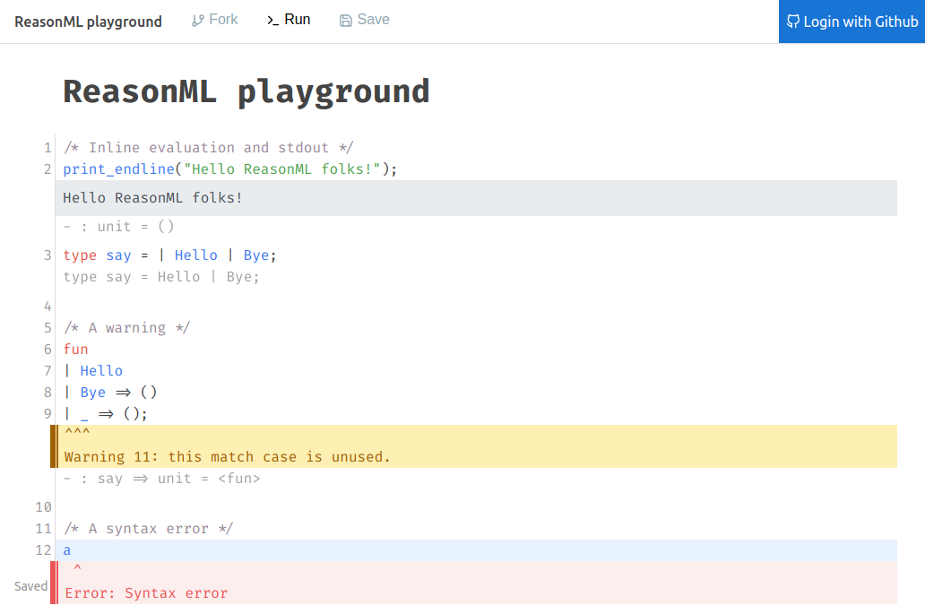Click the 'Warning 11: this match case is unused.' message
The image size is (925, 605).
(x=227, y=457)
